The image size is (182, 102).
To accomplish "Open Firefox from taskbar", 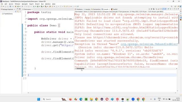I will coord(70,99).
